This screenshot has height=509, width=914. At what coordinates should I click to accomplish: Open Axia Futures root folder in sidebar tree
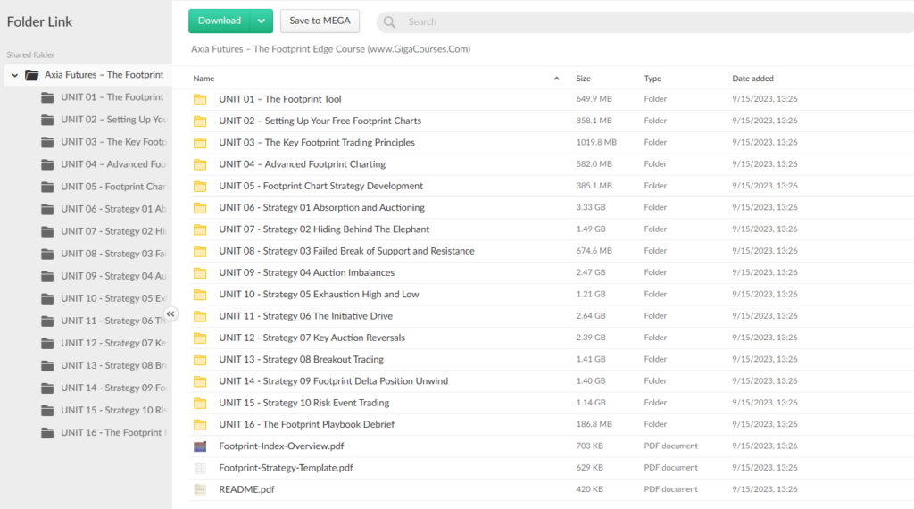click(x=88, y=75)
